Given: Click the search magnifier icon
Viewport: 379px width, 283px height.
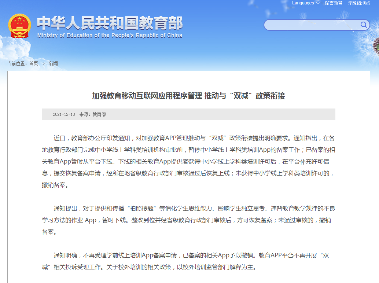Looking at the screenshot, I should tap(364, 25).
